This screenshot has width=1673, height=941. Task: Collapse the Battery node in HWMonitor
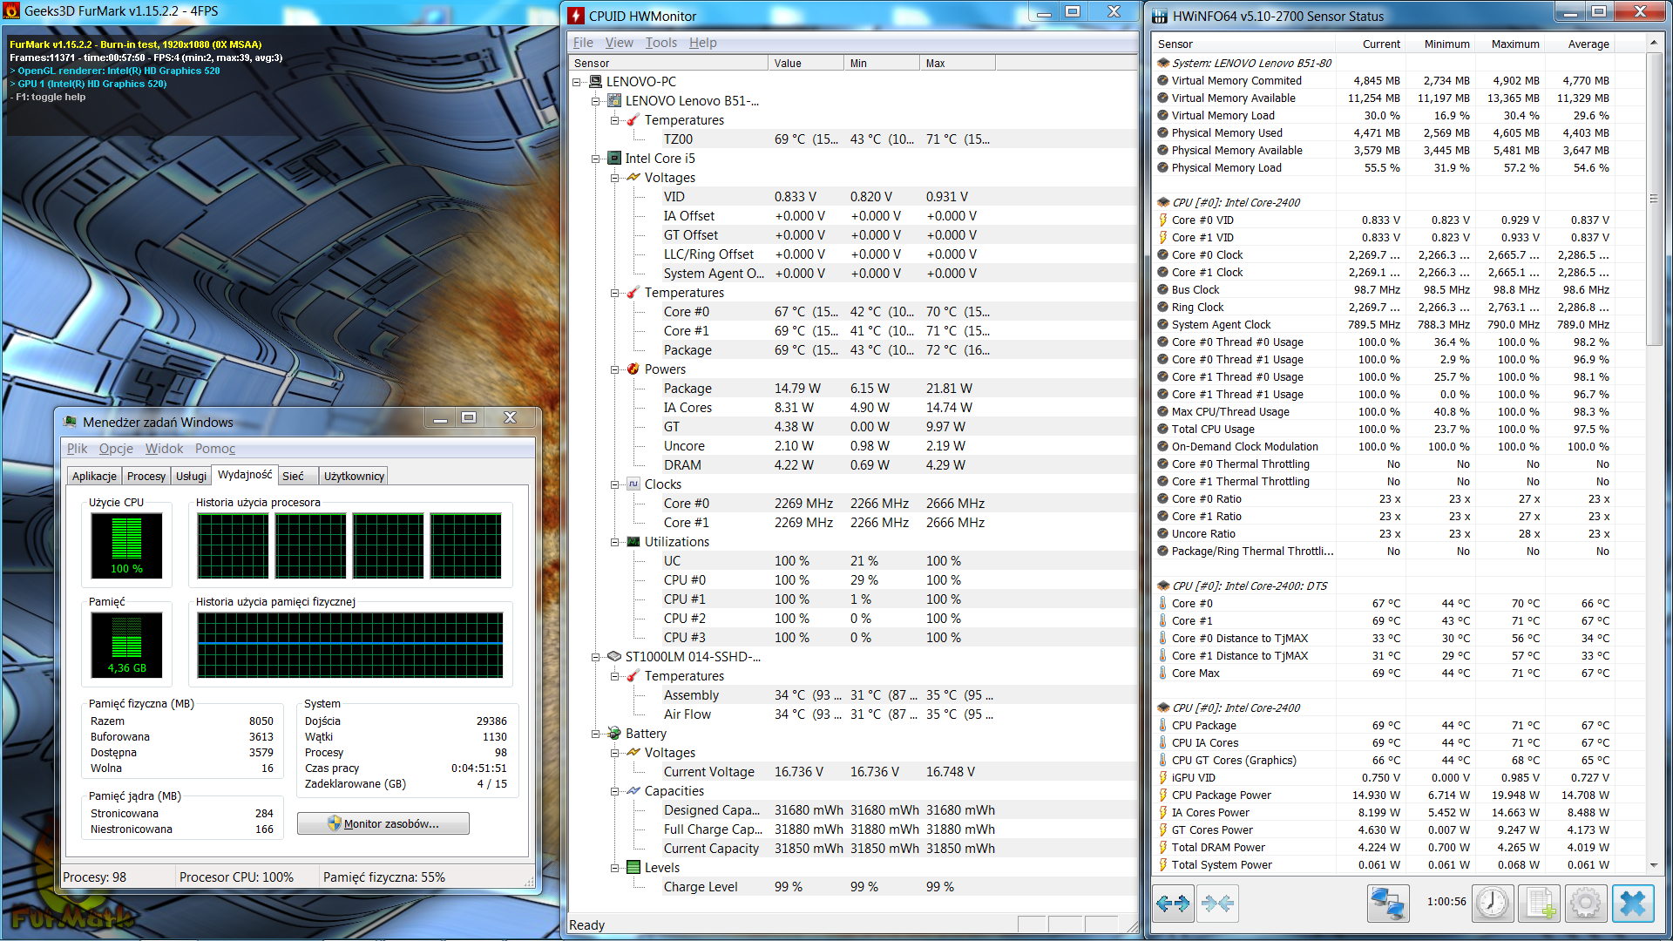(596, 734)
